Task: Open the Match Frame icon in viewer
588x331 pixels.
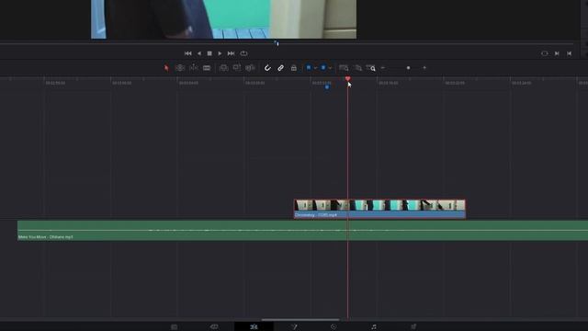Action: (545, 53)
